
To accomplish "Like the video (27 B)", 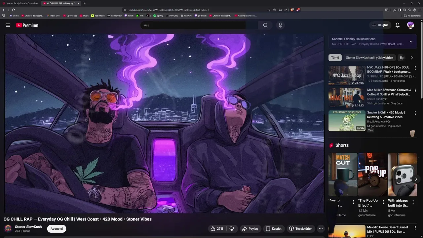I will 217,229.
